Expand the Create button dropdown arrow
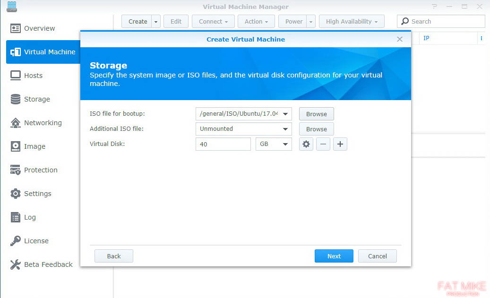490x298 pixels. (x=156, y=22)
